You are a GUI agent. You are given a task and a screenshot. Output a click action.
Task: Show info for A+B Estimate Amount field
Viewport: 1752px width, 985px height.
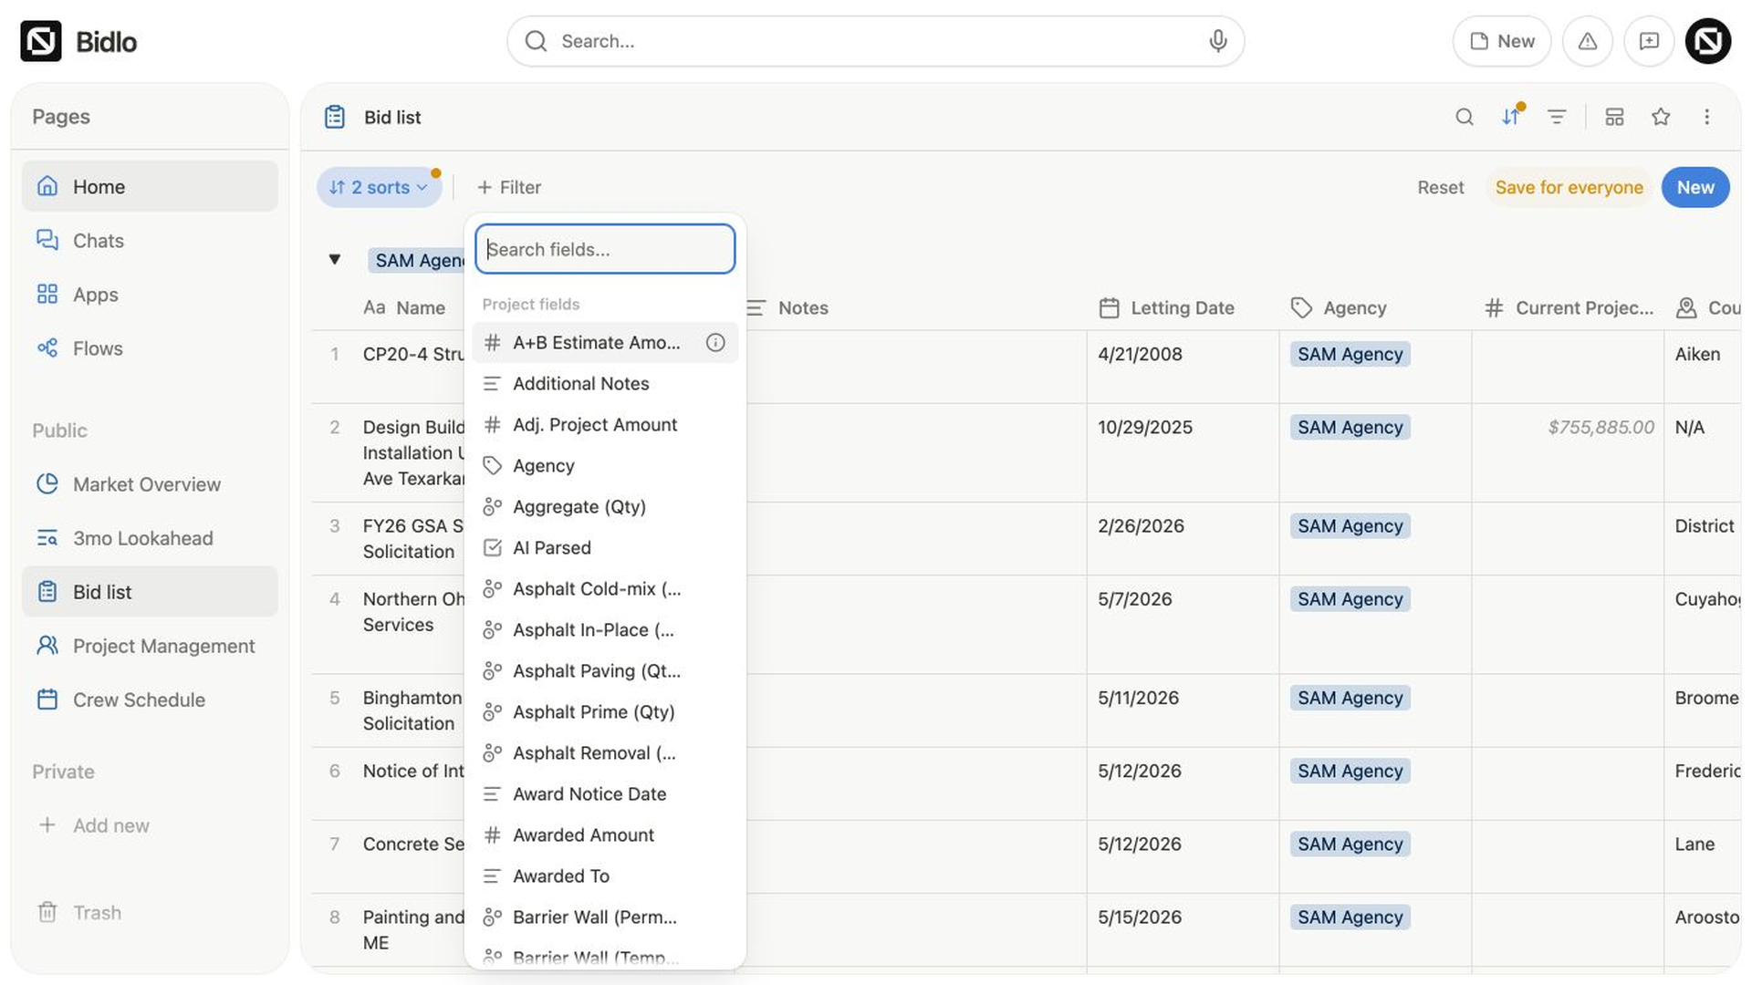(x=715, y=342)
